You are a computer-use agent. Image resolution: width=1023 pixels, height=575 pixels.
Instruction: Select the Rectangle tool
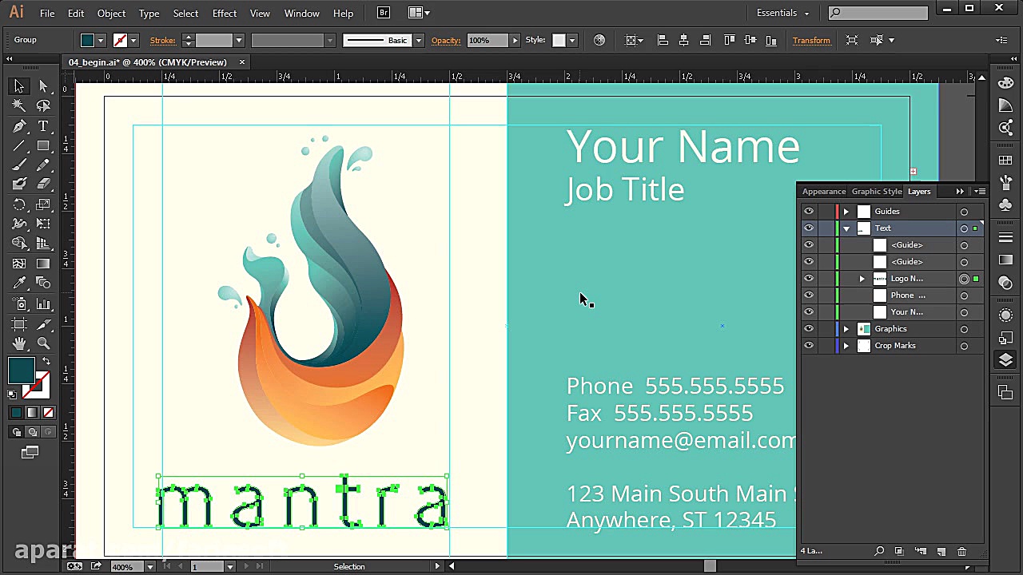coord(44,145)
